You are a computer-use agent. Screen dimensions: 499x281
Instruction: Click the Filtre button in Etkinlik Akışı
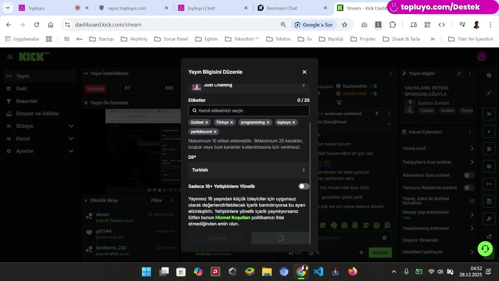click(156, 201)
